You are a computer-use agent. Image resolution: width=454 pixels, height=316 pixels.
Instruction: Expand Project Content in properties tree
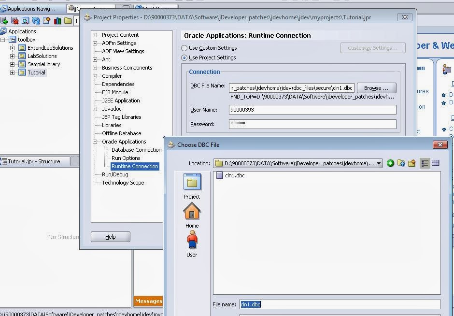coord(95,35)
